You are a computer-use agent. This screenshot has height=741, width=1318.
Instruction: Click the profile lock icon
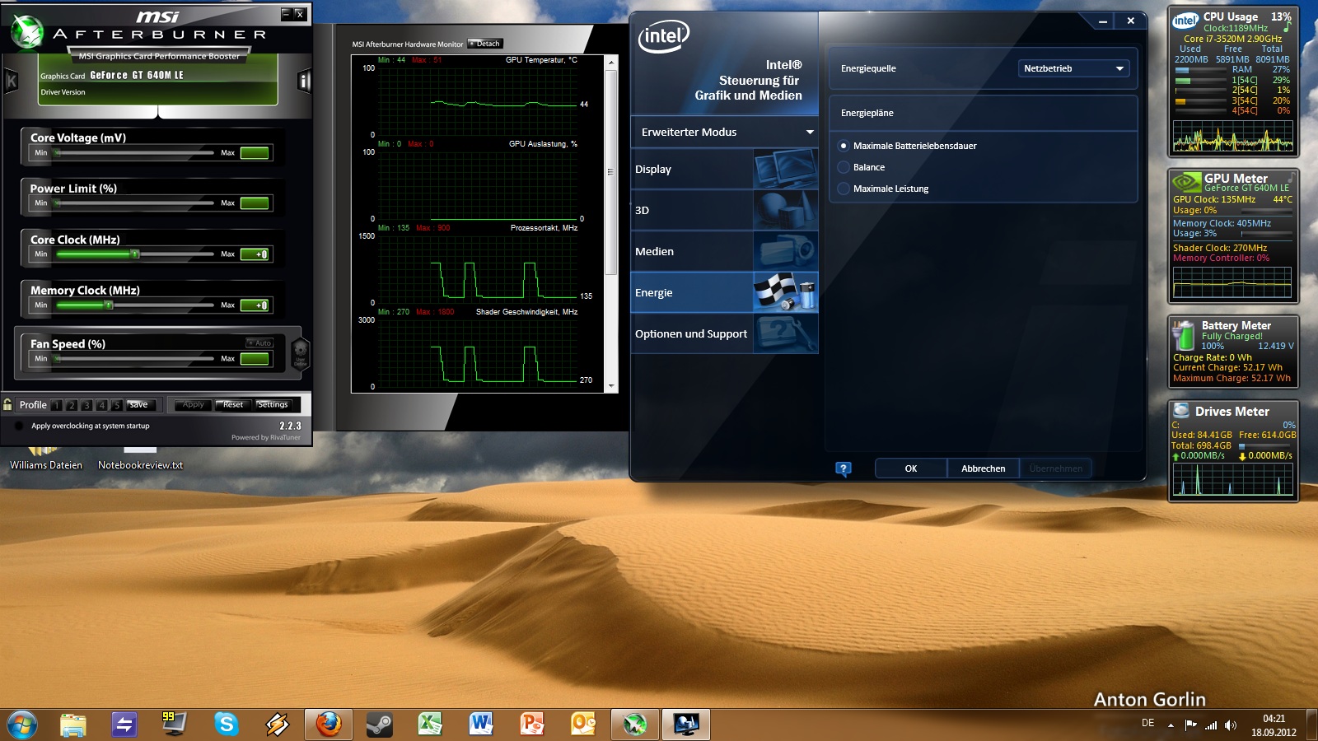(8, 404)
